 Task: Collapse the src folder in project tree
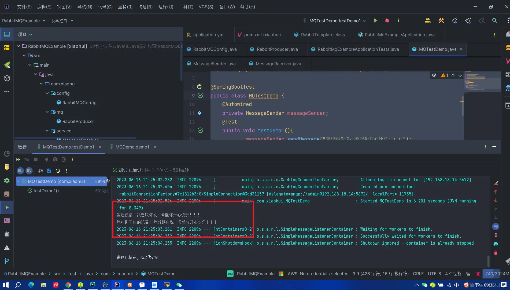[x=24, y=56]
